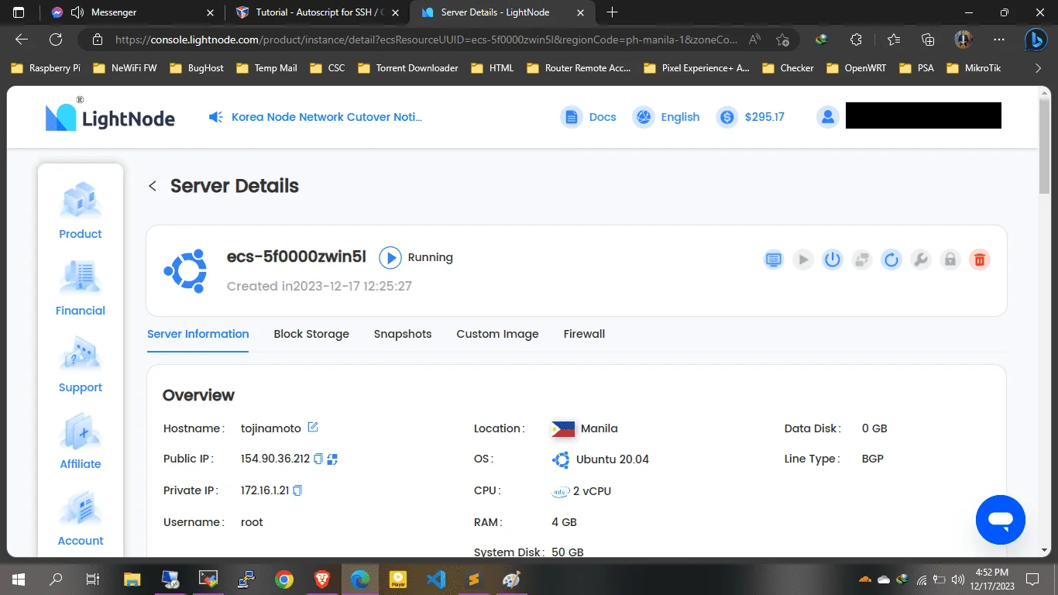The image size is (1058, 595).
Task: Open the Snapshots tab
Action: 403,334
